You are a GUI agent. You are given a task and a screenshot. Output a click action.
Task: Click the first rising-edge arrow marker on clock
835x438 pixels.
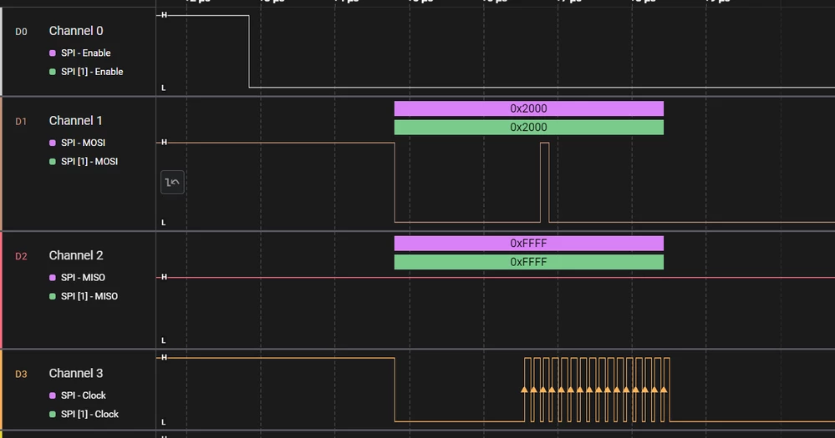click(x=525, y=390)
